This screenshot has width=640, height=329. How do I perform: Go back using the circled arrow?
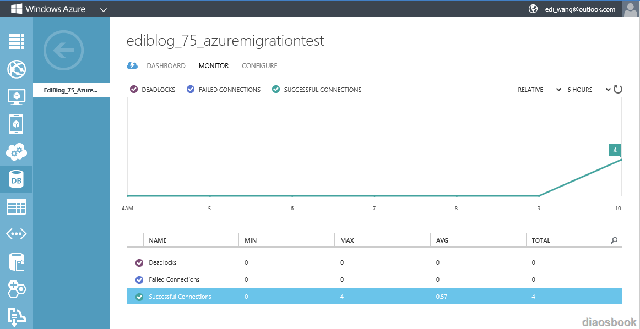64,51
